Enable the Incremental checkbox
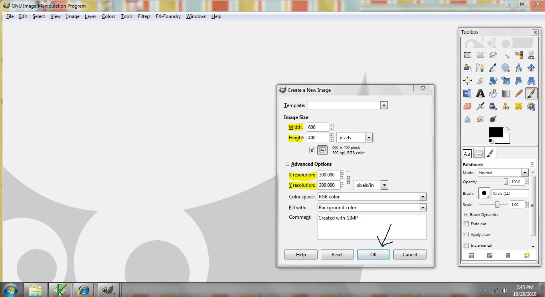 click(x=466, y=246)
